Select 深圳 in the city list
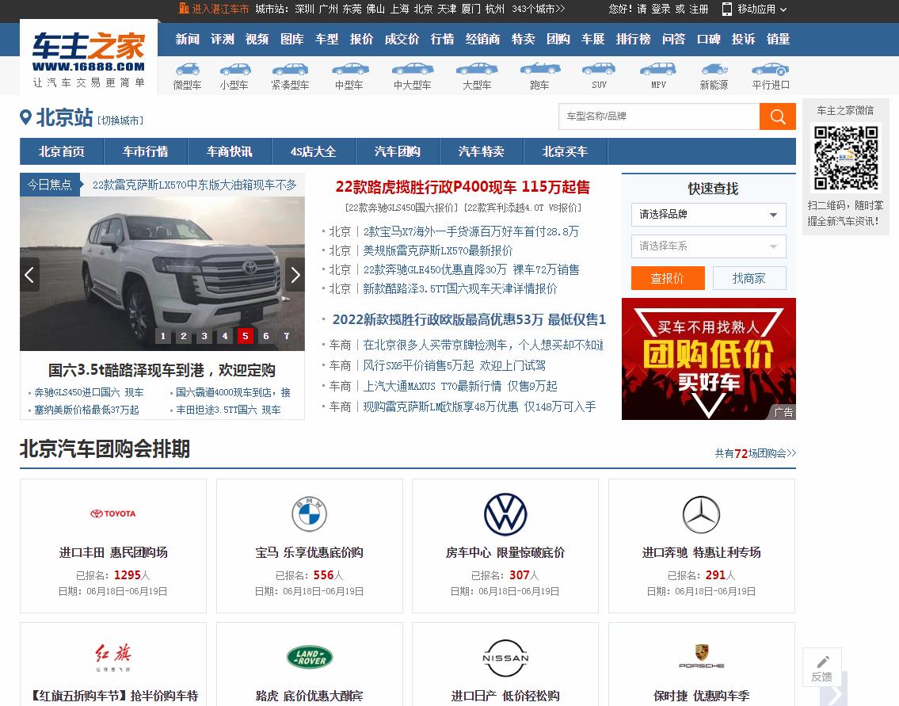The height and width of the screenshot is (706, 899). tap(304, 10)
